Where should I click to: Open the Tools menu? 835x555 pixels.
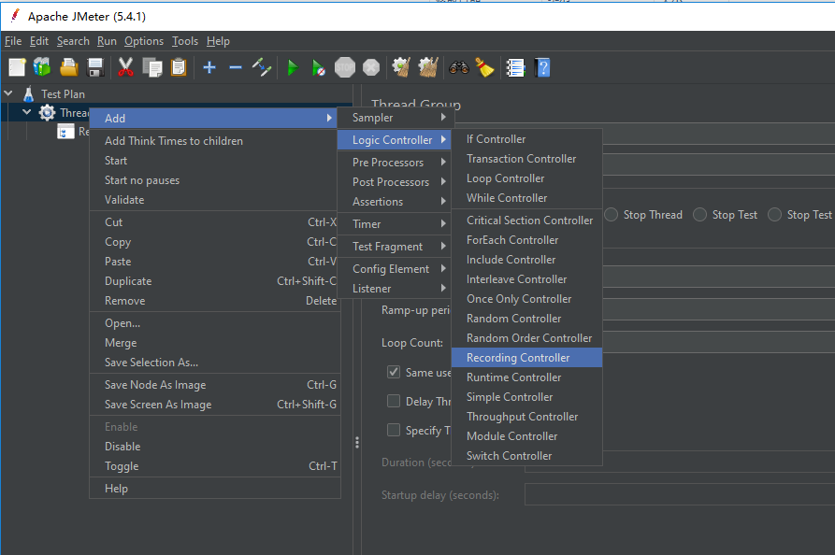185,41
